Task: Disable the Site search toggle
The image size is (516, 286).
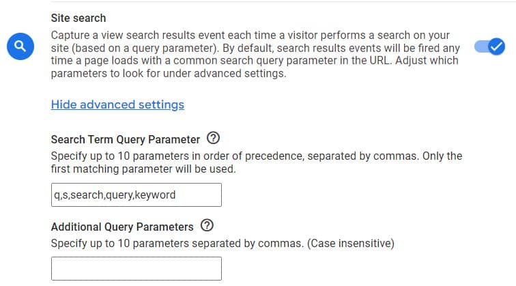Action: (x=489, y=46)
